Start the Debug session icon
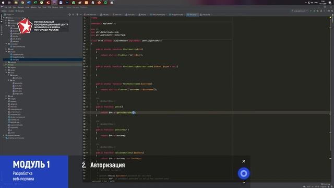The height and width of the screenshot is (188, 334). (x=314, y=11)
